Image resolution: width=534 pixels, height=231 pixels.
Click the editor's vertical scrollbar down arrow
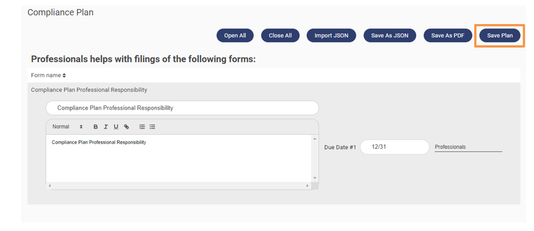point(315,178)
